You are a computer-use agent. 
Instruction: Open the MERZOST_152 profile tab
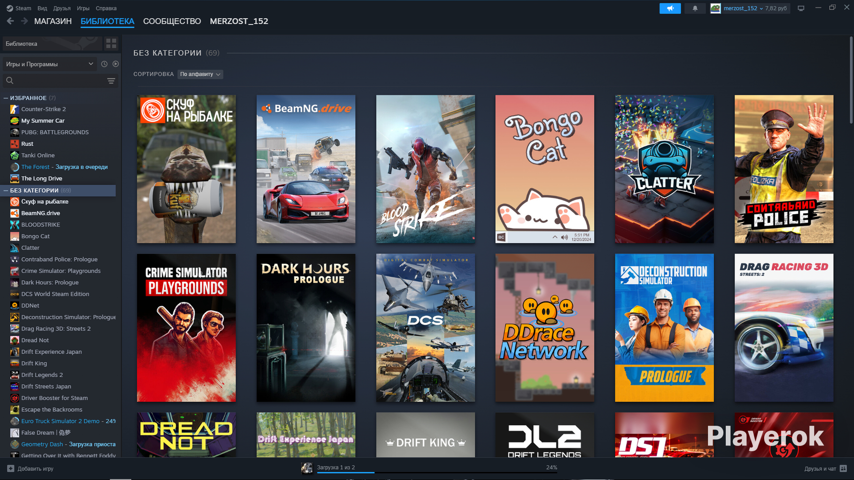click(x=239, y=21)
